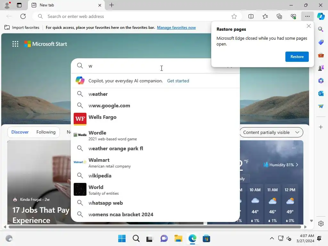Viewport: 328px width, 246px height.
Task: Open the sidebar Games chess icon
Action: click(321, 68)
